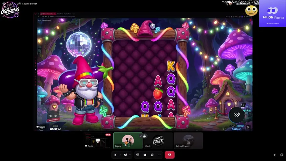The width and height of the screenshot is (286, 161).
Task: Click the ALL ON fomo banner
Action: click(273, 13)
